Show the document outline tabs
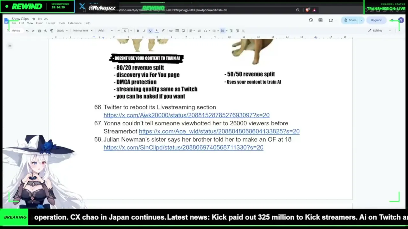The image size is (408, 229). 10,46
